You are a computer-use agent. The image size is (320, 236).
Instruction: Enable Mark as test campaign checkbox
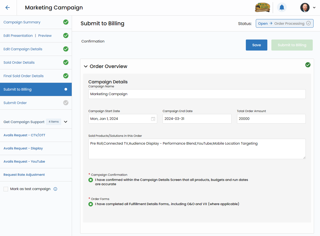(x=6, y=189)
